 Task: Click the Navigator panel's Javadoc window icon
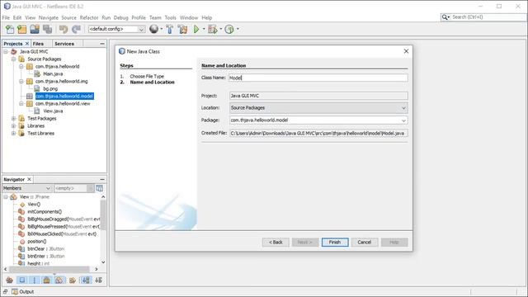coord(99,188)
